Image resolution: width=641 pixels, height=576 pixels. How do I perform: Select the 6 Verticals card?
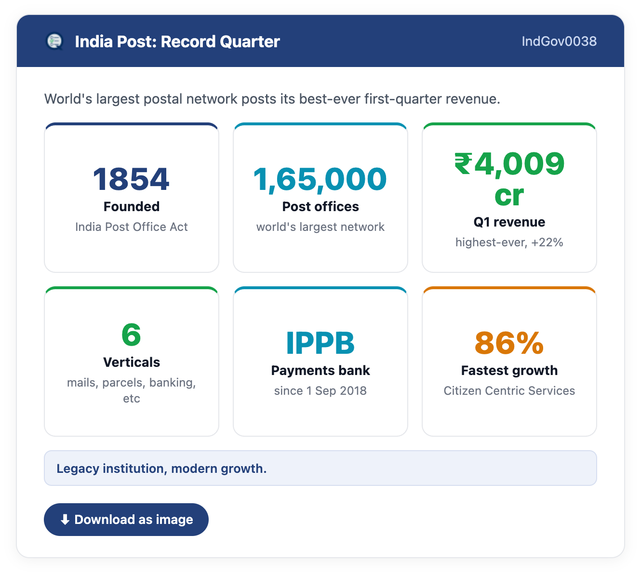[x=132, y=362]
